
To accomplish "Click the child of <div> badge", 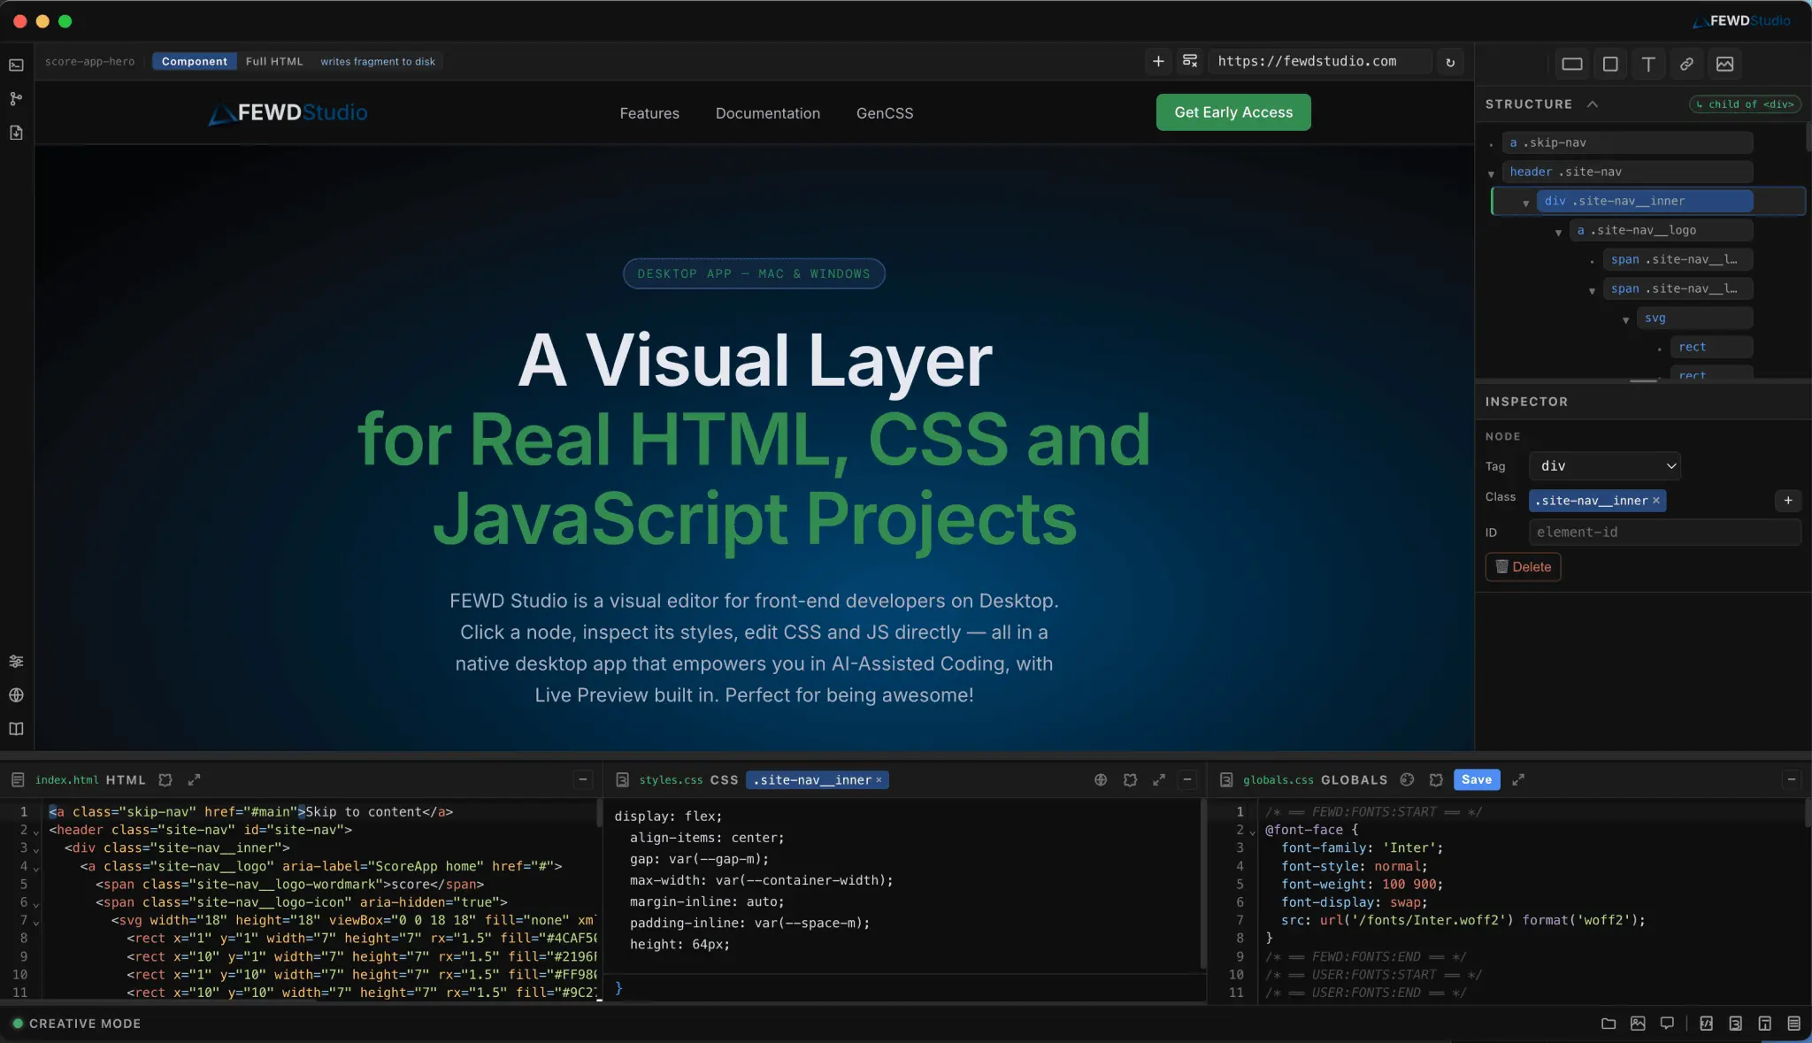I will click(x=1745, y=104).
